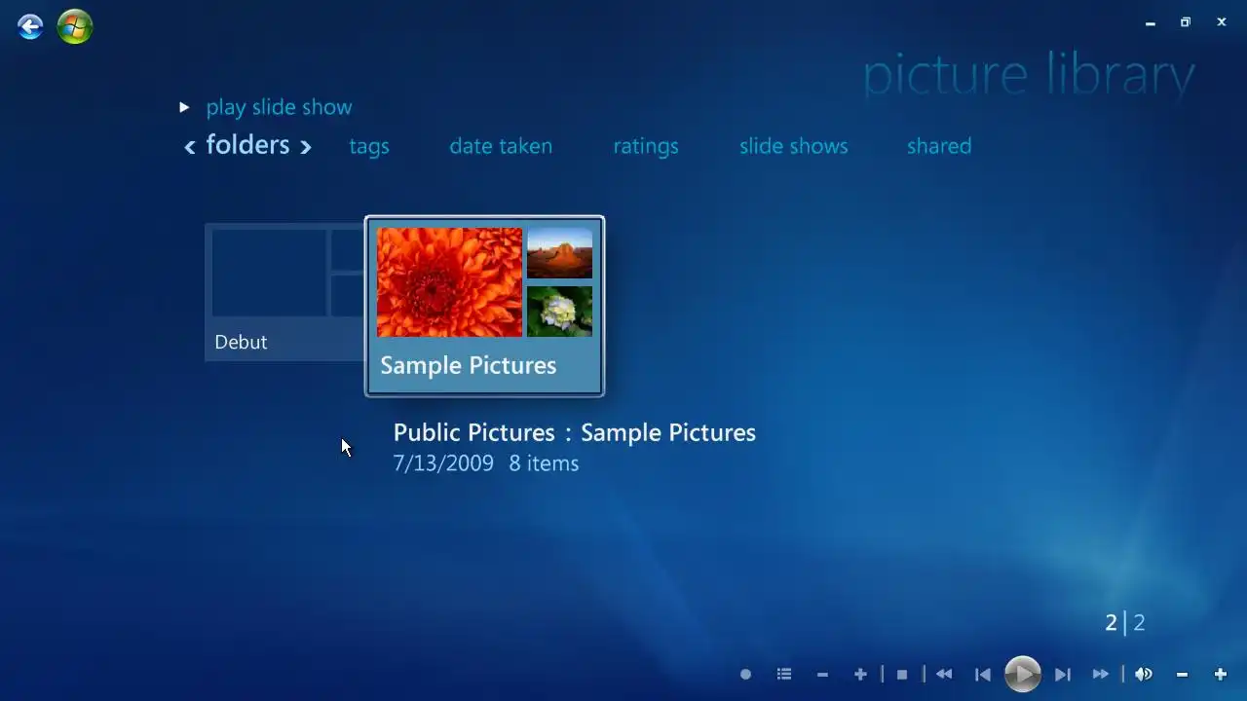
Task: Stop playback with the stop button
Action: [902, 674]
